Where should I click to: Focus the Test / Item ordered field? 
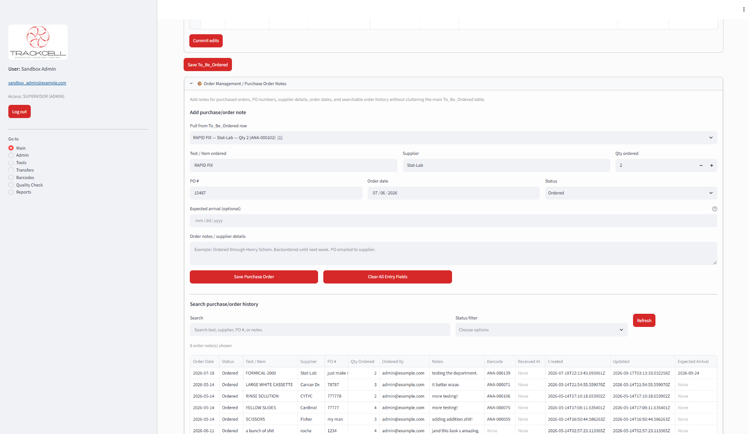(293, 165)
